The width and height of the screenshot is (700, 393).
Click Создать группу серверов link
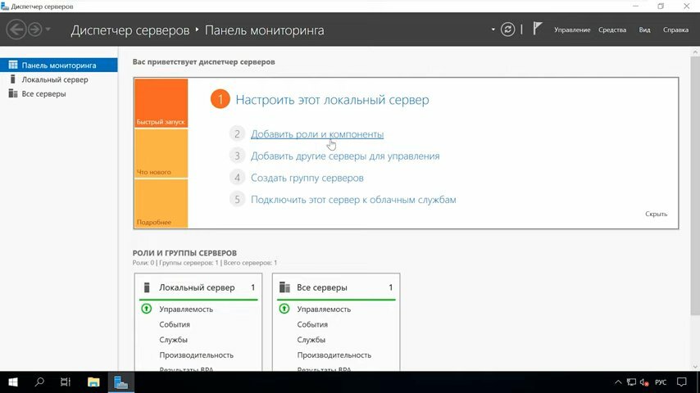coord(307,178)
